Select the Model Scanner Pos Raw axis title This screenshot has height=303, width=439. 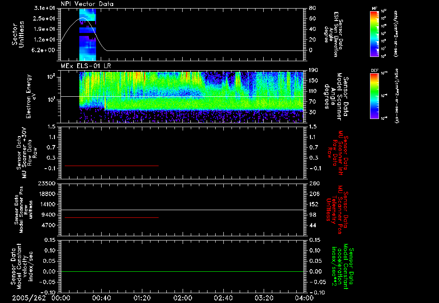click(x=24, y=210)
